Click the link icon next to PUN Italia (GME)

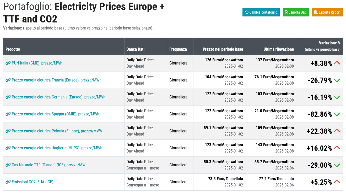8,63
